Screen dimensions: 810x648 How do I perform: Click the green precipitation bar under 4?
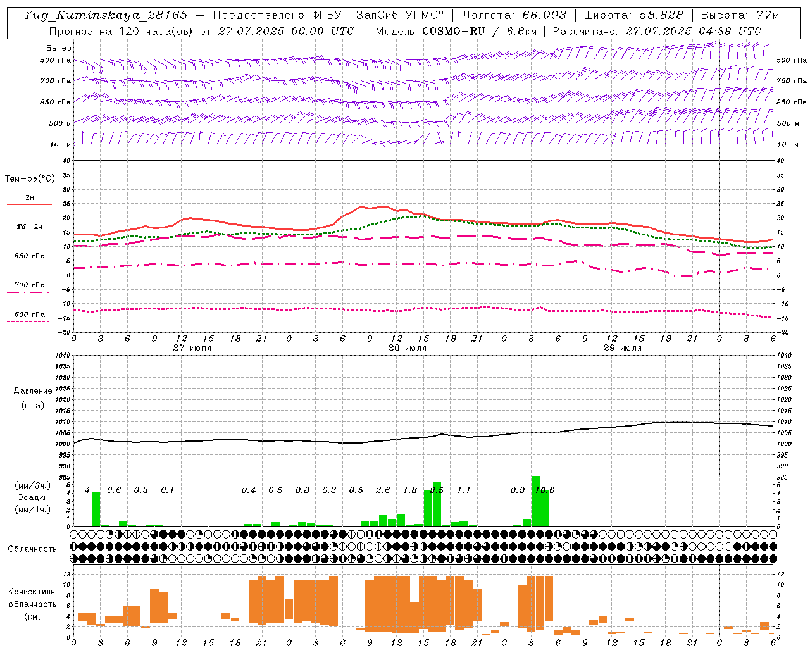[96, 509]
